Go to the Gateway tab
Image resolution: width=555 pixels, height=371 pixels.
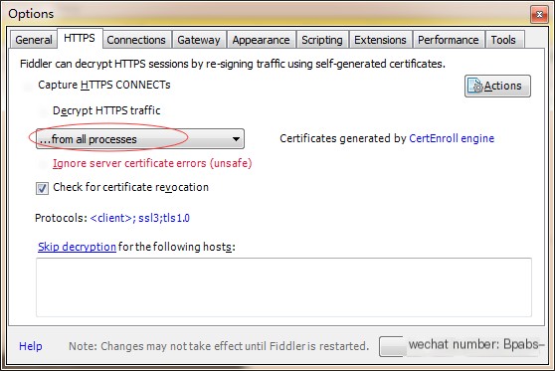click(199, 40)
